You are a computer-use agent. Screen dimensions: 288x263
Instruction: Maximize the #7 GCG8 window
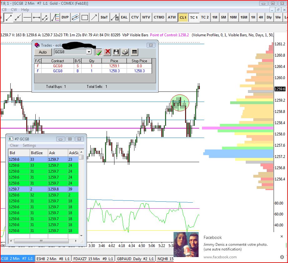tap(70, 139)
